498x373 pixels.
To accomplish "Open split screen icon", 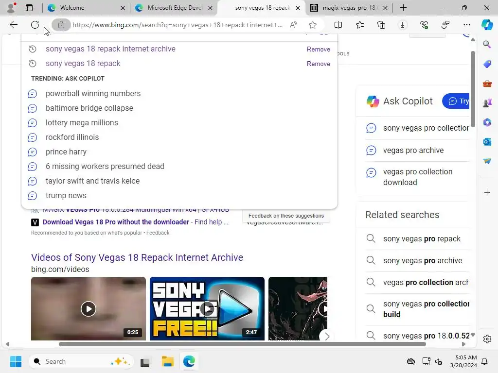I will click(338, 25).
